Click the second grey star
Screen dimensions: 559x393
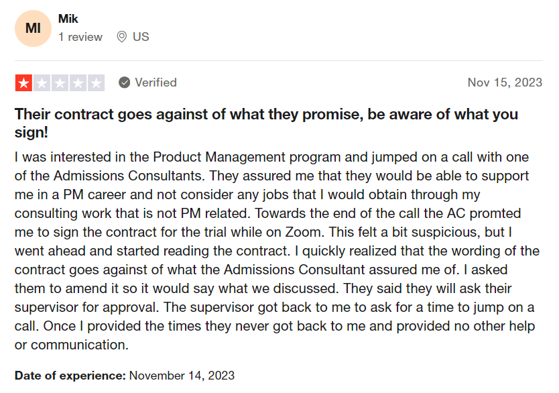(x=42, y=82)
